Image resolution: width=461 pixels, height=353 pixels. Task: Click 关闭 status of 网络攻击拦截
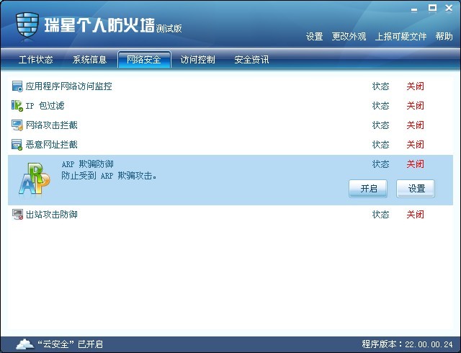coord(415,125)
